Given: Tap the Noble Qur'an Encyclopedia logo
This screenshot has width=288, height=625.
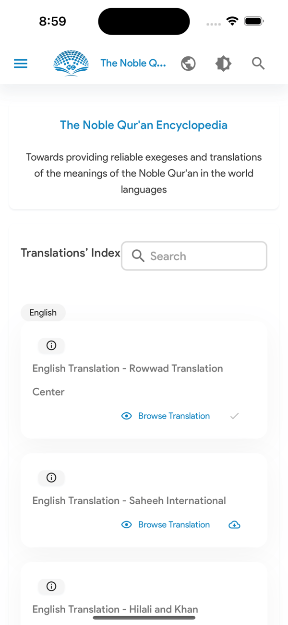Looking at the screenshot, I should point(71,63).
